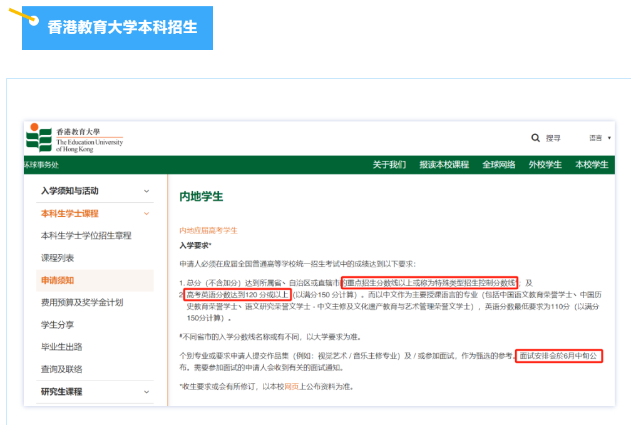Click the orange 网页 hyperlink in footnote

coord(292,387)
